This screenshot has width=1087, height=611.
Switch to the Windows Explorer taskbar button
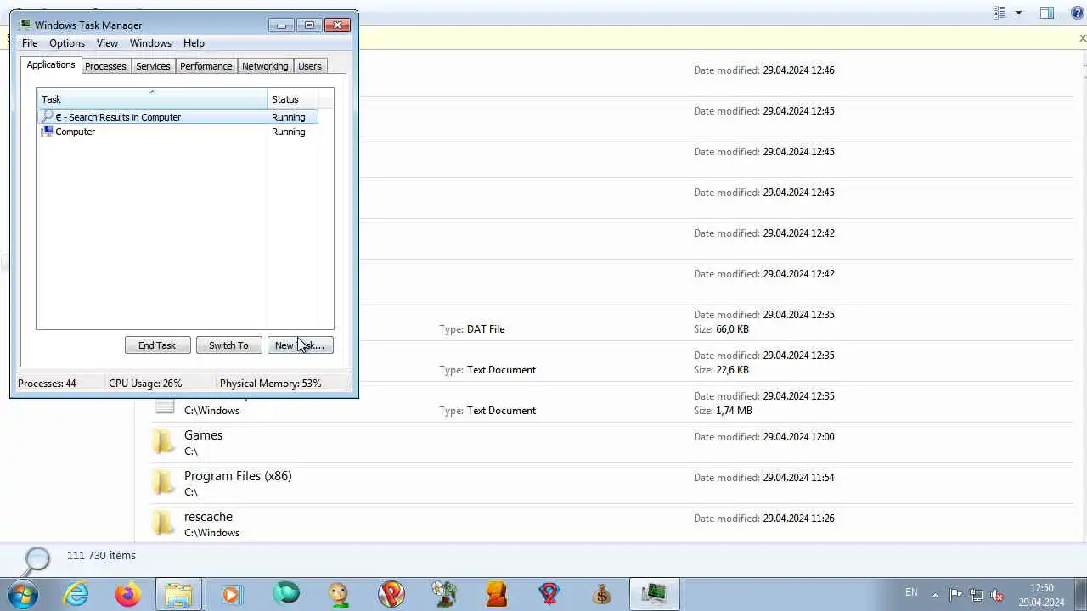[179, 594]
